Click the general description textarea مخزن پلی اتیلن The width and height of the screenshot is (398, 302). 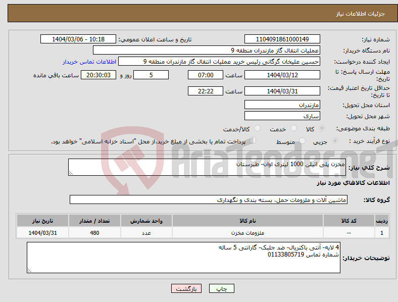click(x=207, y=167)
